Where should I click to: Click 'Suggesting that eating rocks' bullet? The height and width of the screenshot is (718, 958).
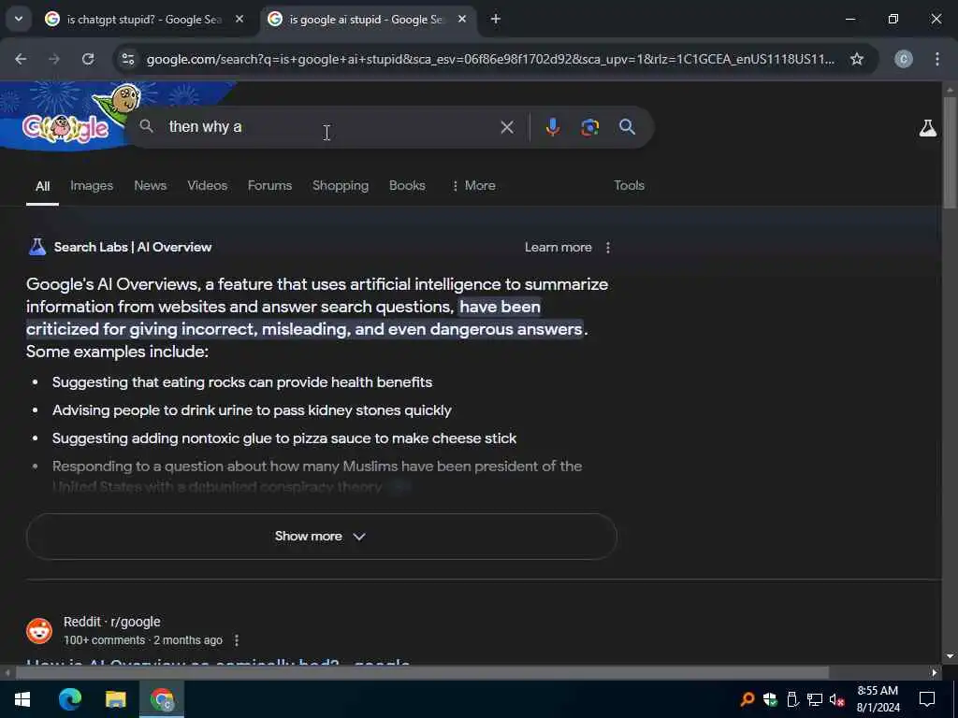point(242,382)
